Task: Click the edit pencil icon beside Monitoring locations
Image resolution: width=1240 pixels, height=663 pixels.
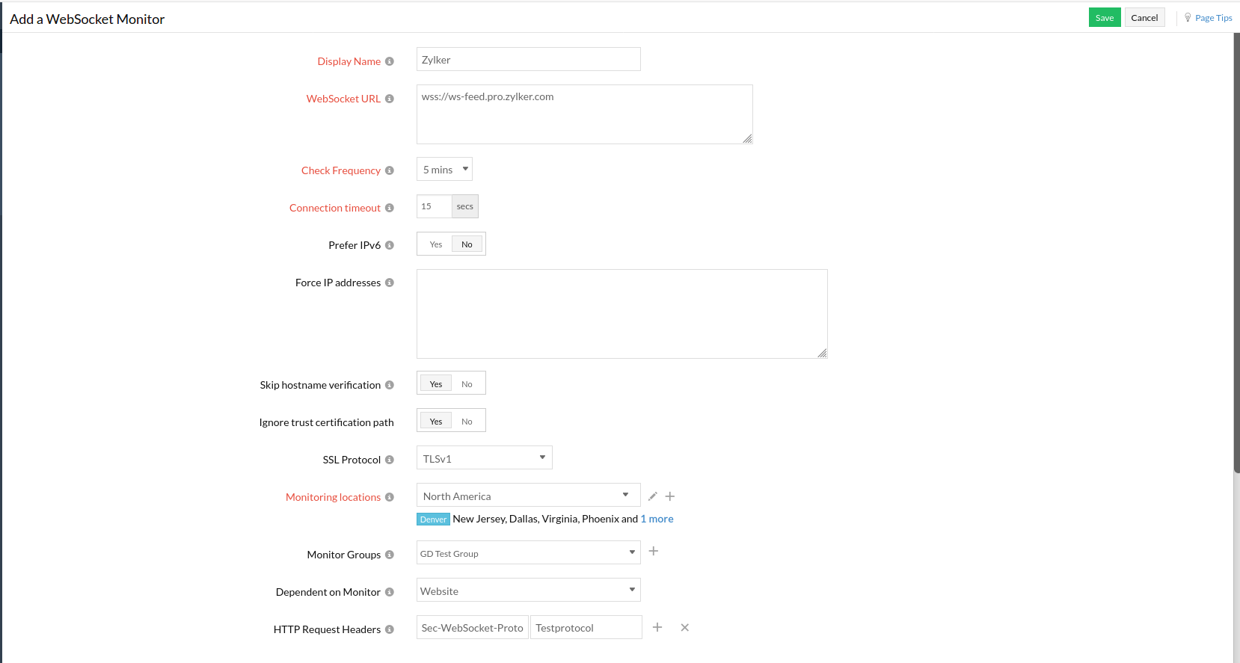Action: pos(652,496)
